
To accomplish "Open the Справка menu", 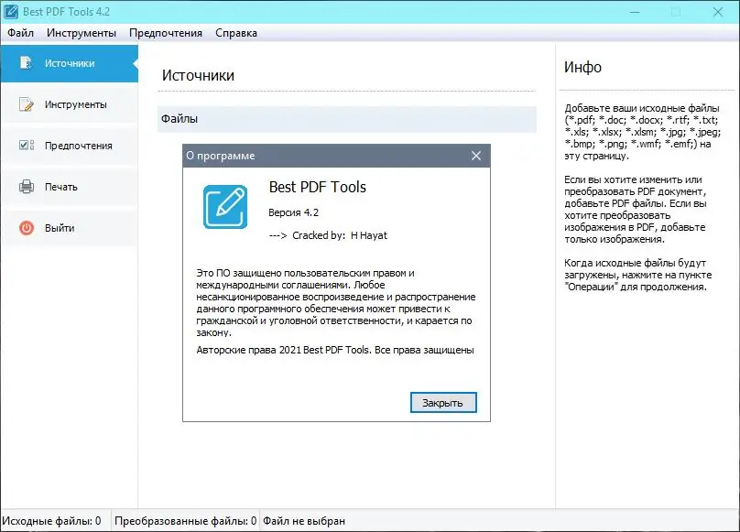I will (x=236, y=32).
